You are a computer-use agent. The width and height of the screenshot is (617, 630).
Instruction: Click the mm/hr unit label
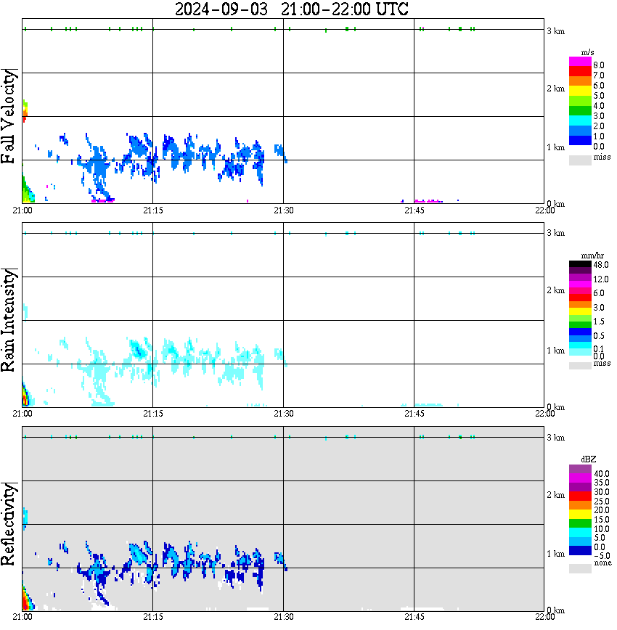pyautogui.click(x=592, y=255)
